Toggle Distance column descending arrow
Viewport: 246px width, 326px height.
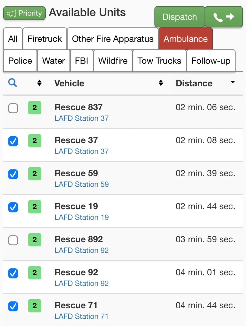tap(233, 82)
